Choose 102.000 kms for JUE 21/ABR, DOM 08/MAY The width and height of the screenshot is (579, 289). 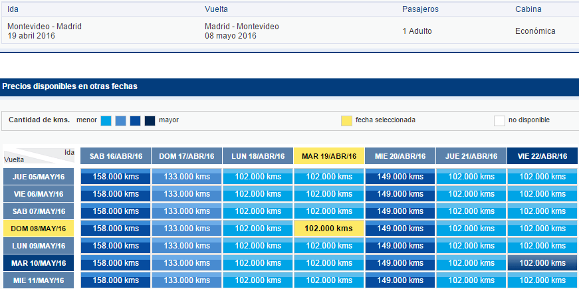471,229
